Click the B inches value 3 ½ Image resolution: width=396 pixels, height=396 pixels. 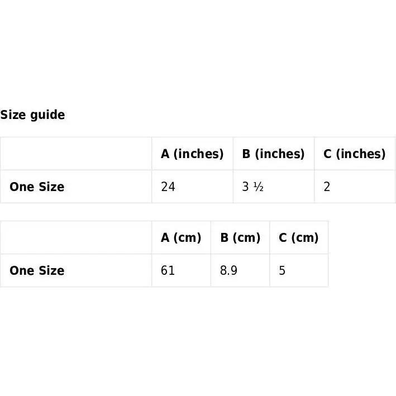tap(252, 187)
